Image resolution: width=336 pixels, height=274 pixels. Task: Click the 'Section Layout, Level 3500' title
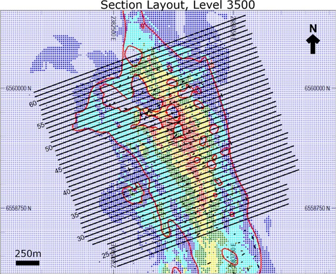(x=178, y=5)
